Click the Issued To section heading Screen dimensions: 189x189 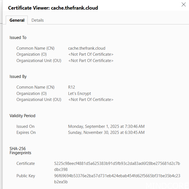coord(18,38)
